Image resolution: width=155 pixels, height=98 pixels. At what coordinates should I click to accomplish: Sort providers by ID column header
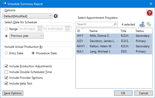click(83, 31)
